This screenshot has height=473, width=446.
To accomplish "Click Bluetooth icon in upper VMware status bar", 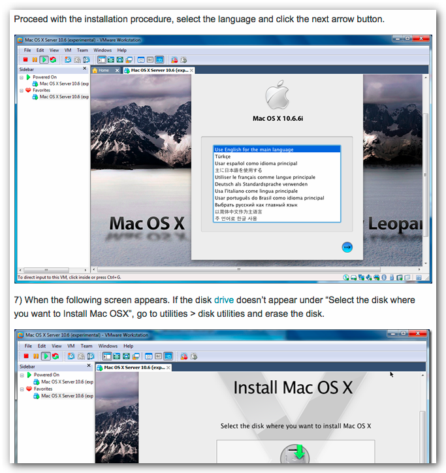I will (384, 277).
